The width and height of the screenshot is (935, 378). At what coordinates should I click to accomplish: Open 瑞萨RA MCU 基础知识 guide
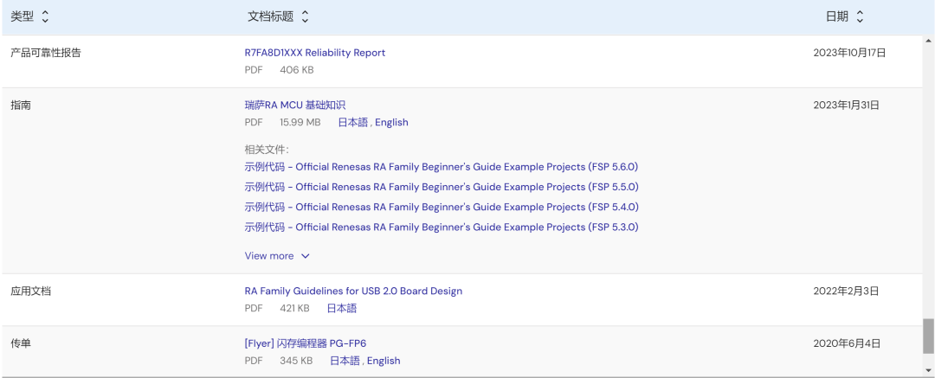pos(294,106)
